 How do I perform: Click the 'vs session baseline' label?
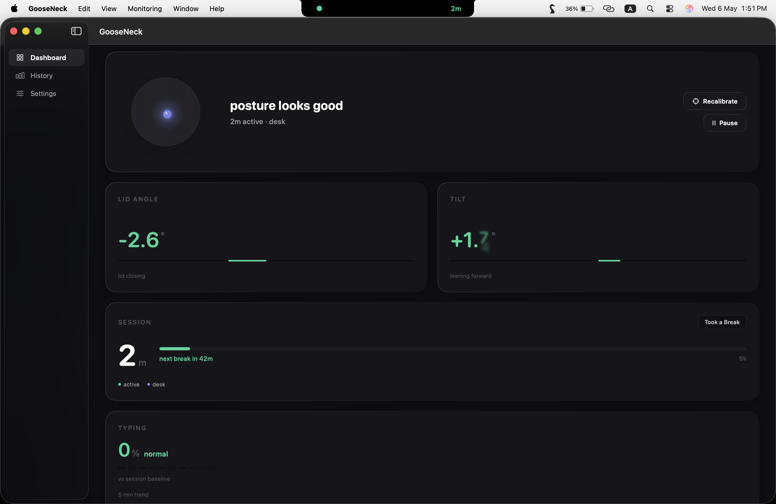tap(144, 479)
